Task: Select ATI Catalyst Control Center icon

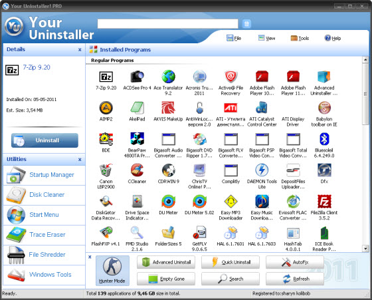Action: click(x=262, y=108)
